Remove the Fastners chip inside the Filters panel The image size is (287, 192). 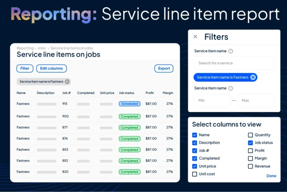coord(253,77)
